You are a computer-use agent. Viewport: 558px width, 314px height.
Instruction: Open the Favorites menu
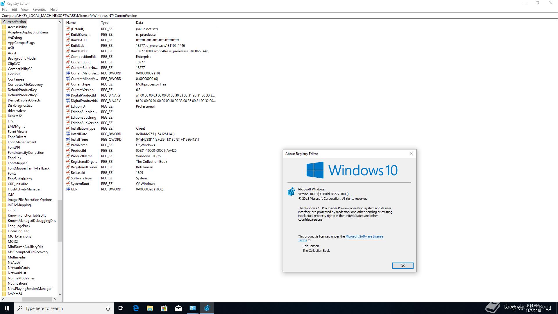[x=39, y=9]
